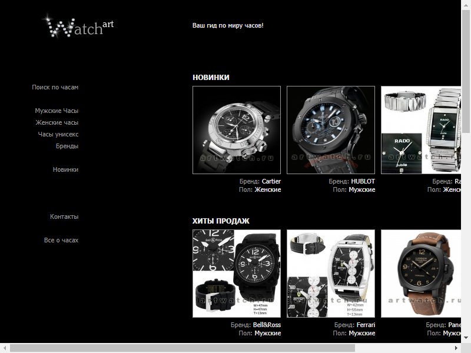Image resolution: width=471 pixels, height=353 pixels.
Task: Open the Cartier watch thumbnail
Action: pyautogui.click(x=237, y=130)
